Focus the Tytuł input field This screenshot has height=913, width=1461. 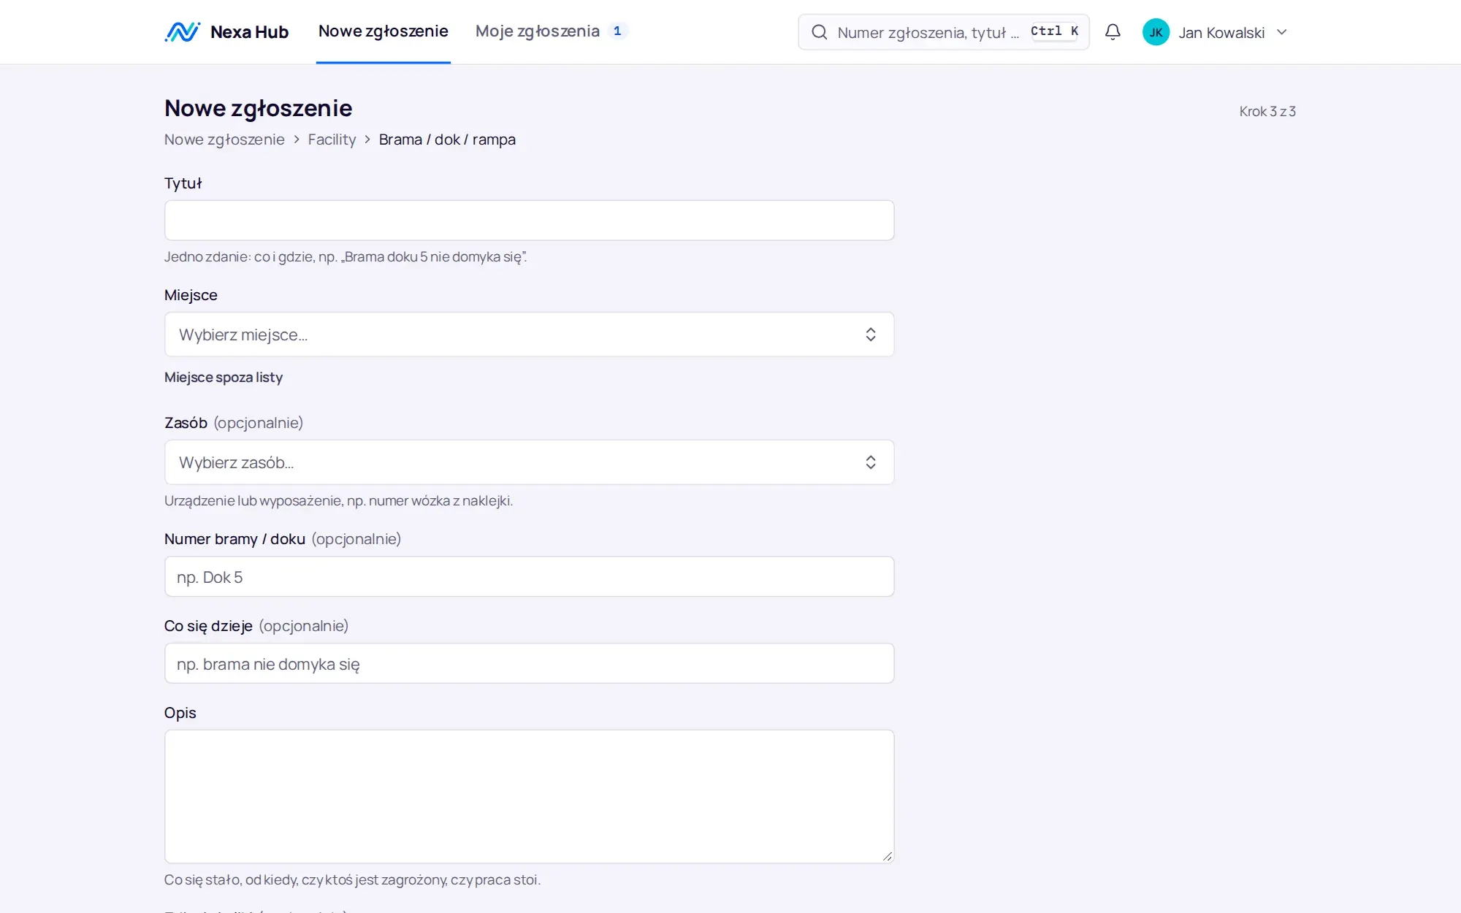(529, 221)
